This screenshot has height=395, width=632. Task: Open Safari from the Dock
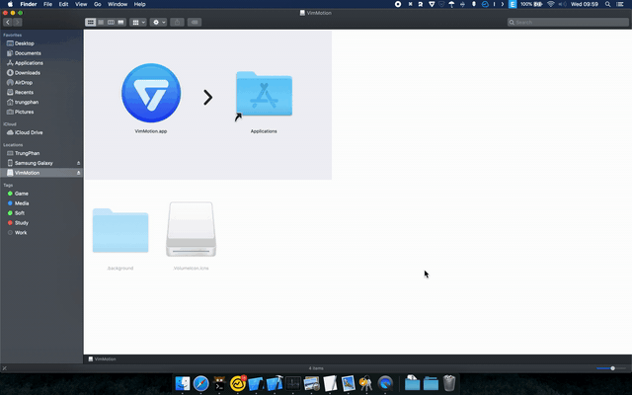click(x=200, y=383)
